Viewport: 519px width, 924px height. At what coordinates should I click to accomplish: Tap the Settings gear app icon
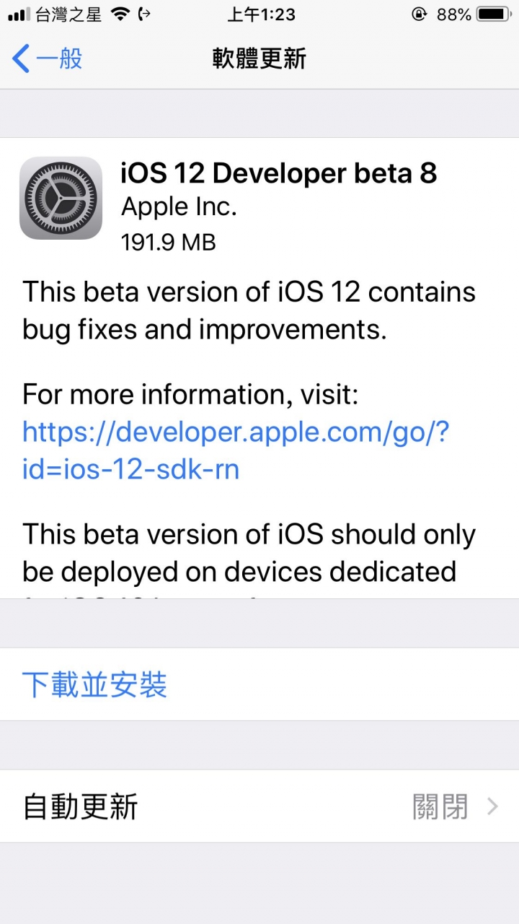coord(61,198)
